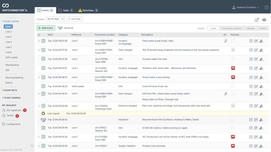Click add-directive warning icon on the 07:15 event row
Image resolution: width=271 pixels, height=152 pixels.
[x=261, y=68]
